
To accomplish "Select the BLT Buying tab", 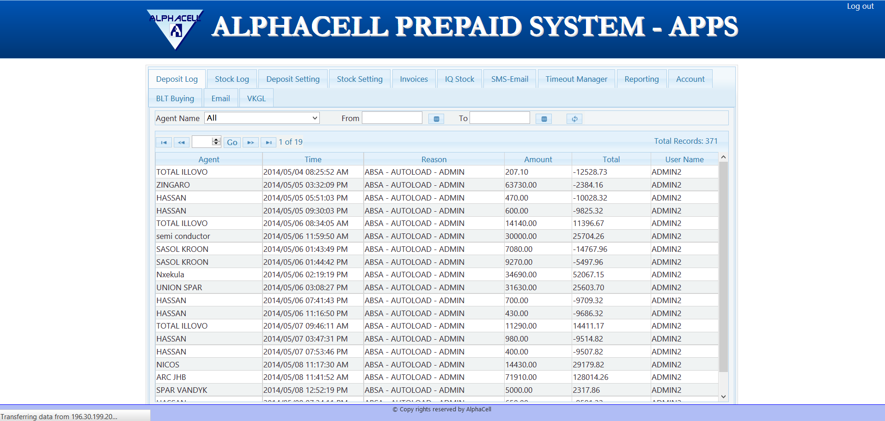I will tap(175, 98).
